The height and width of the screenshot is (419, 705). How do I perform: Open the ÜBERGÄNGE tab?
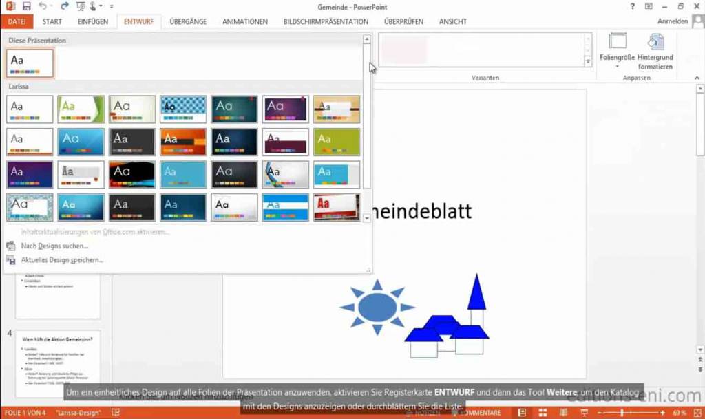pyautogui.click(x=188, y=21)
